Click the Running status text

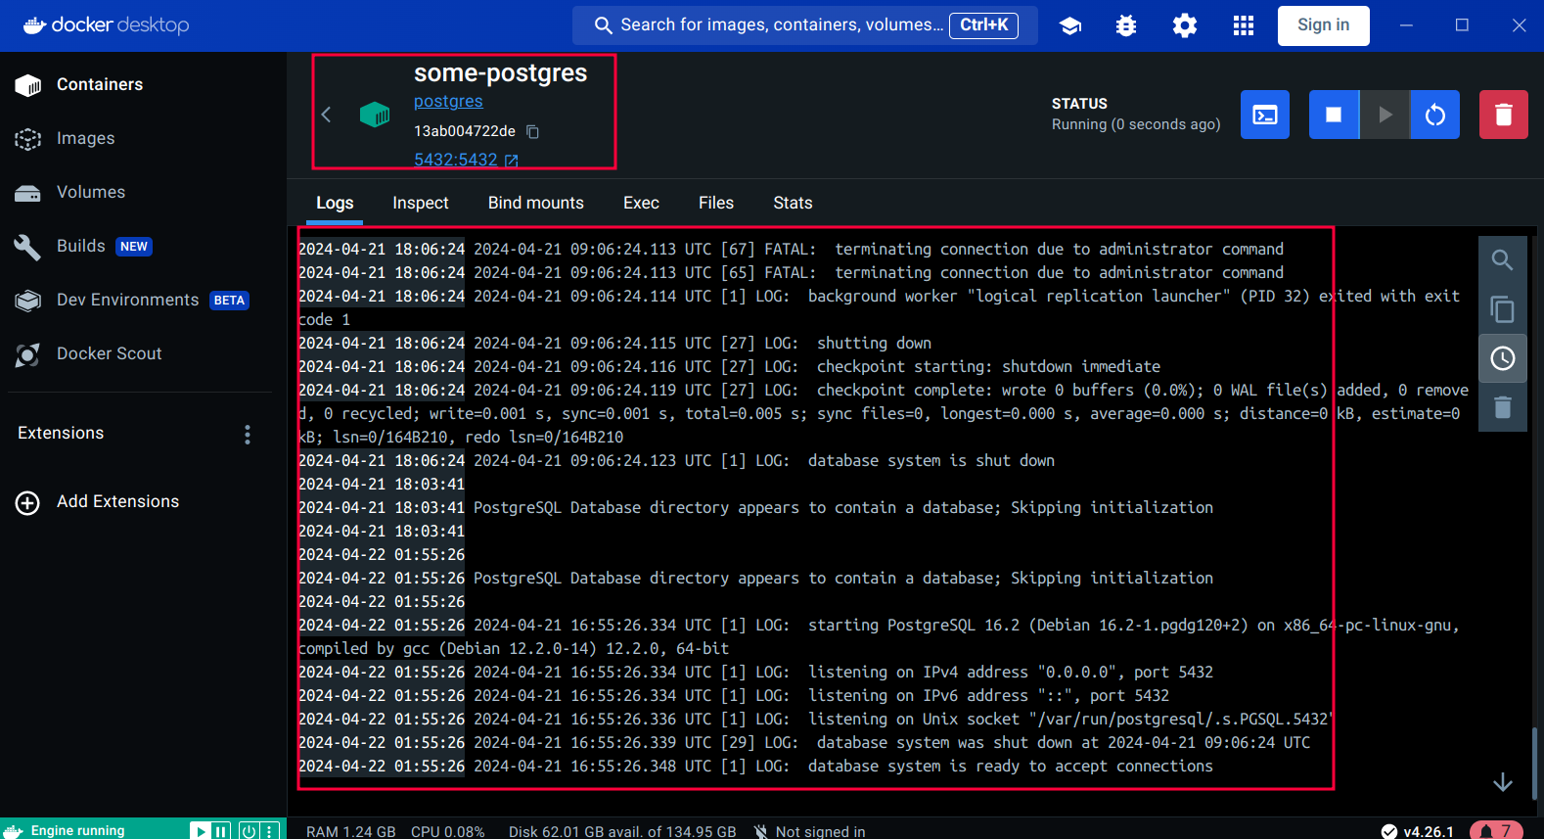click(x=1136, y=124)
